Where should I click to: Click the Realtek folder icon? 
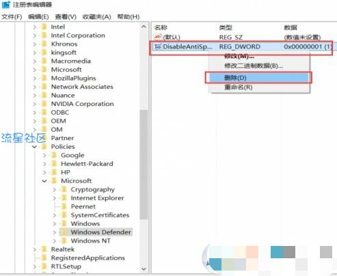(44, 249)
